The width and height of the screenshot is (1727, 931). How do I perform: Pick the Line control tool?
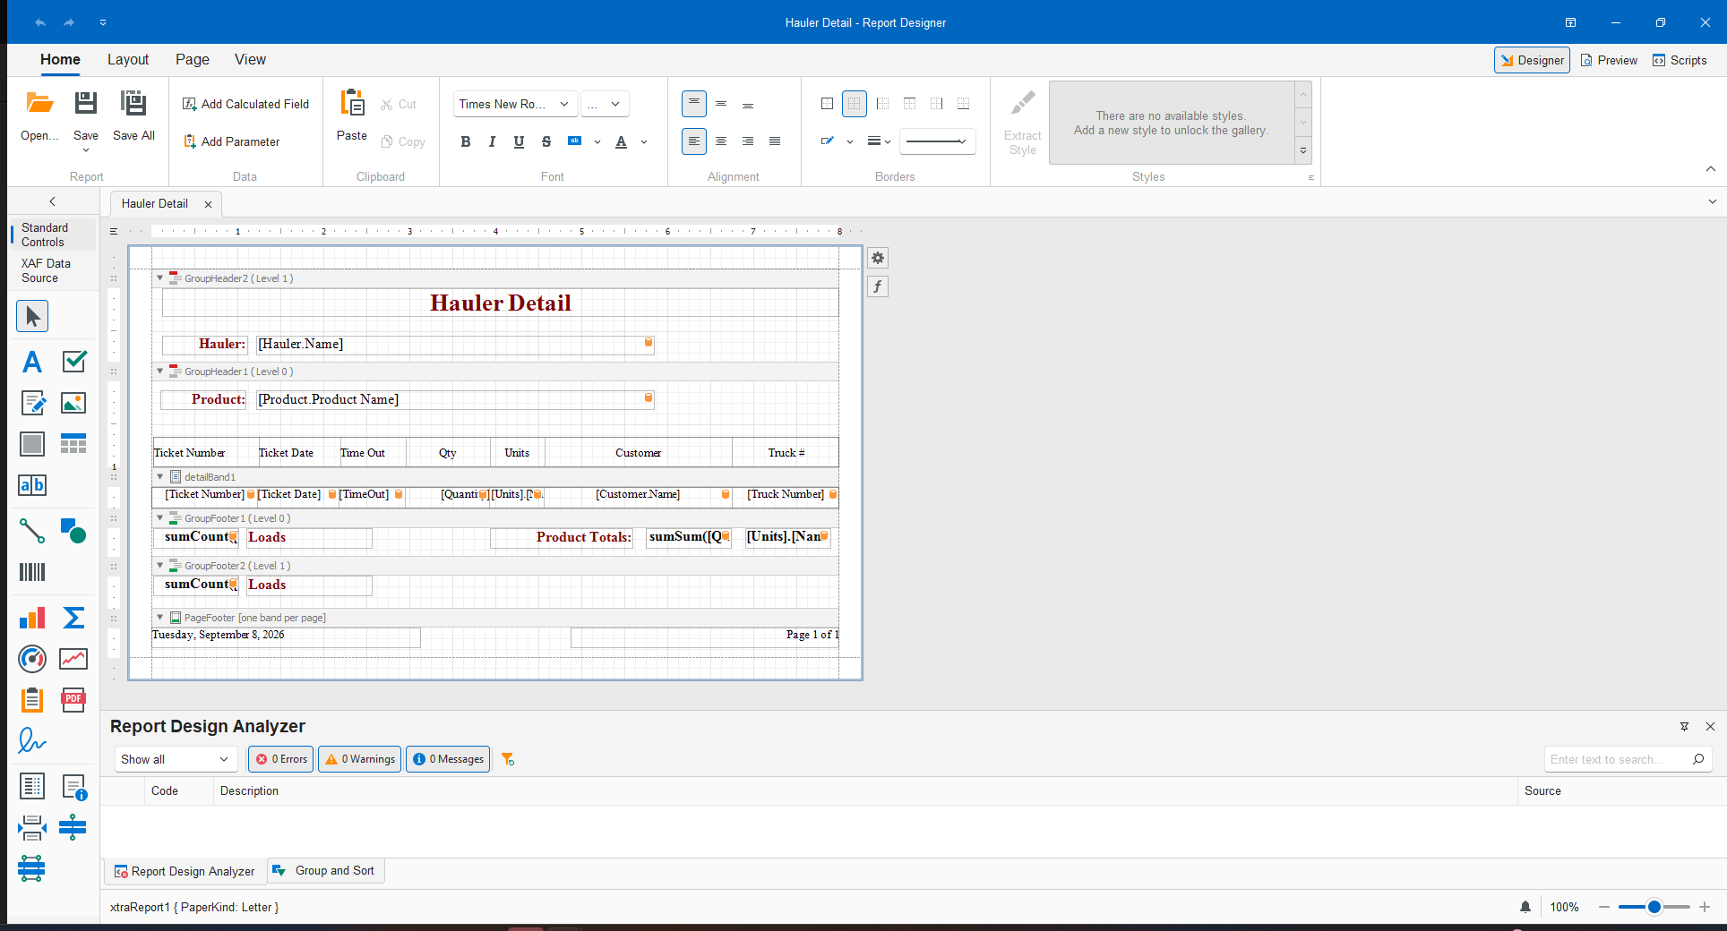(x=32, y=531)
